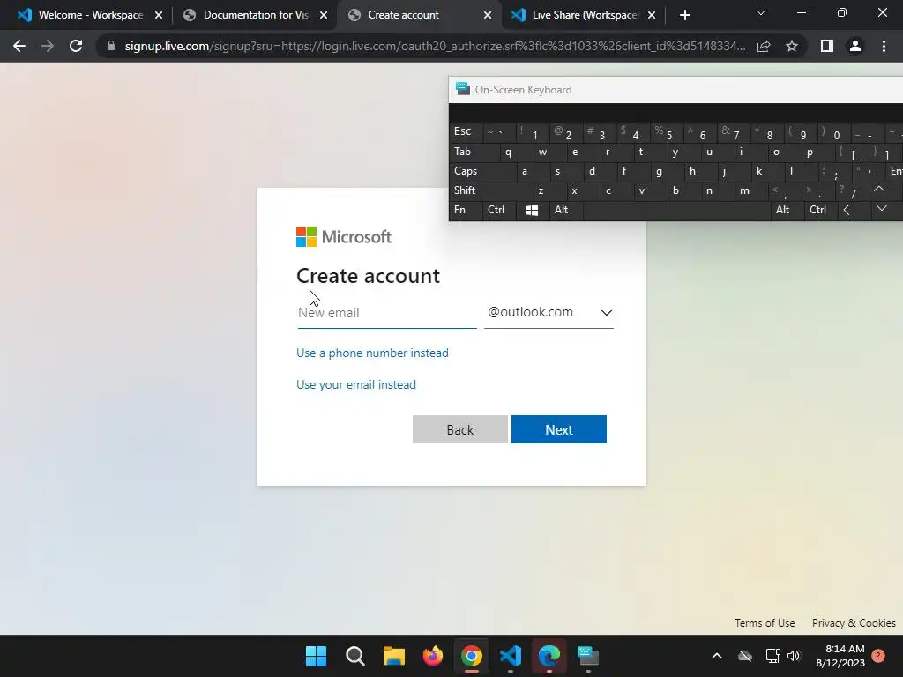
Task: Share this page via share icon
Action: click(764, 46)
